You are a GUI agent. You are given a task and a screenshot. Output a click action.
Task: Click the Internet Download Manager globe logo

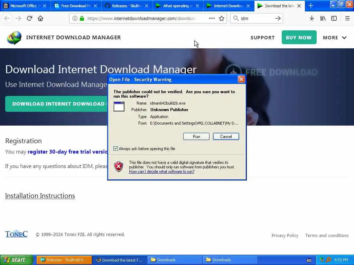(x=14, y=38)
